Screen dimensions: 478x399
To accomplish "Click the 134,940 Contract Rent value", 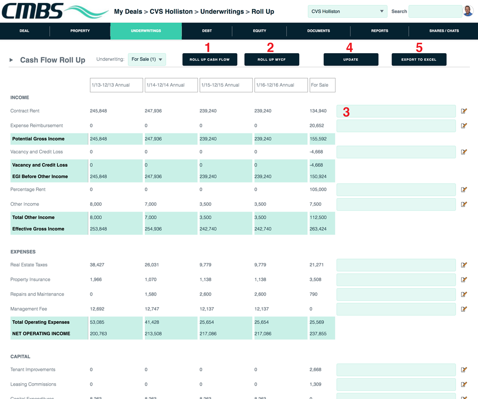I will [318, 111].
